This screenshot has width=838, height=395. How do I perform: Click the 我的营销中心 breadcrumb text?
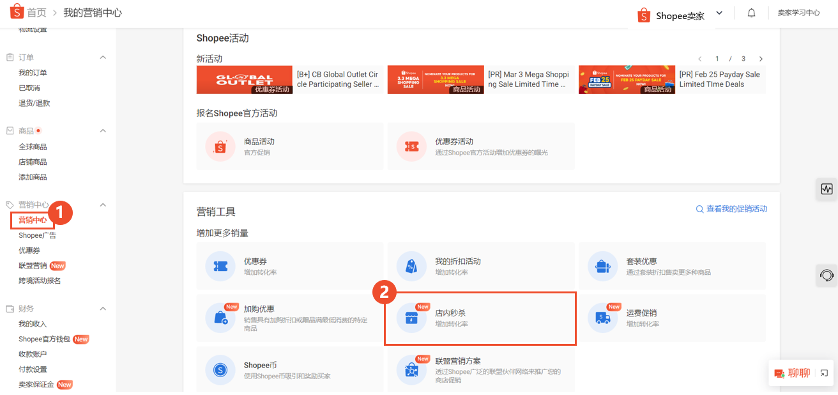click(x=93, y=13)
